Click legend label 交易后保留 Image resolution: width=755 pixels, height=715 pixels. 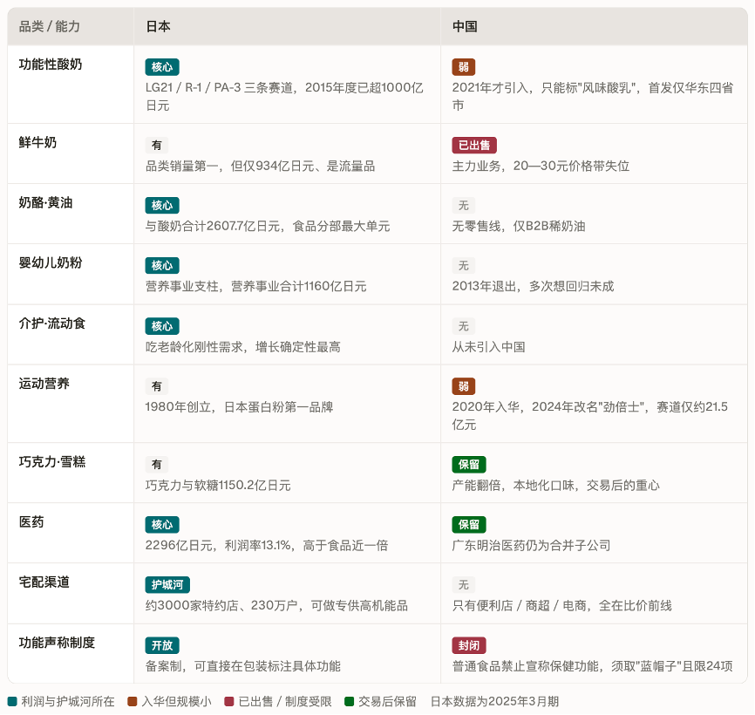click(387, 702)
